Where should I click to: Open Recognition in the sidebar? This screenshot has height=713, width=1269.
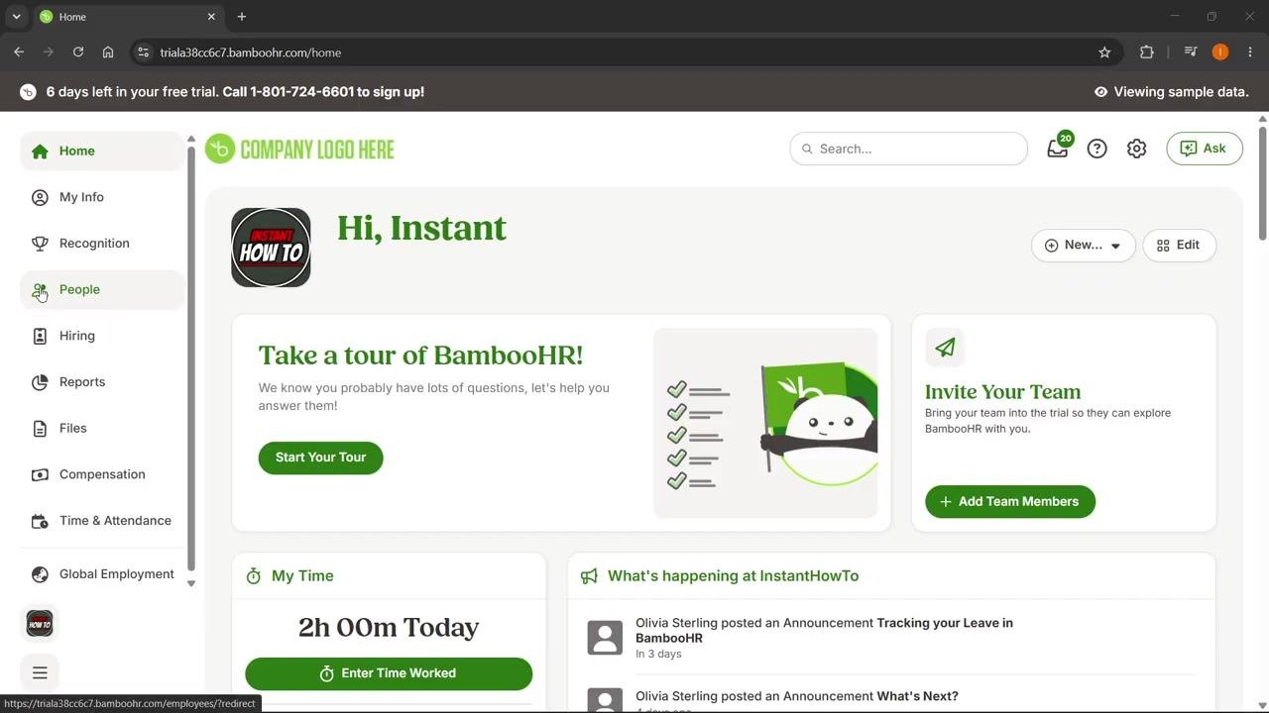point(102,244)
